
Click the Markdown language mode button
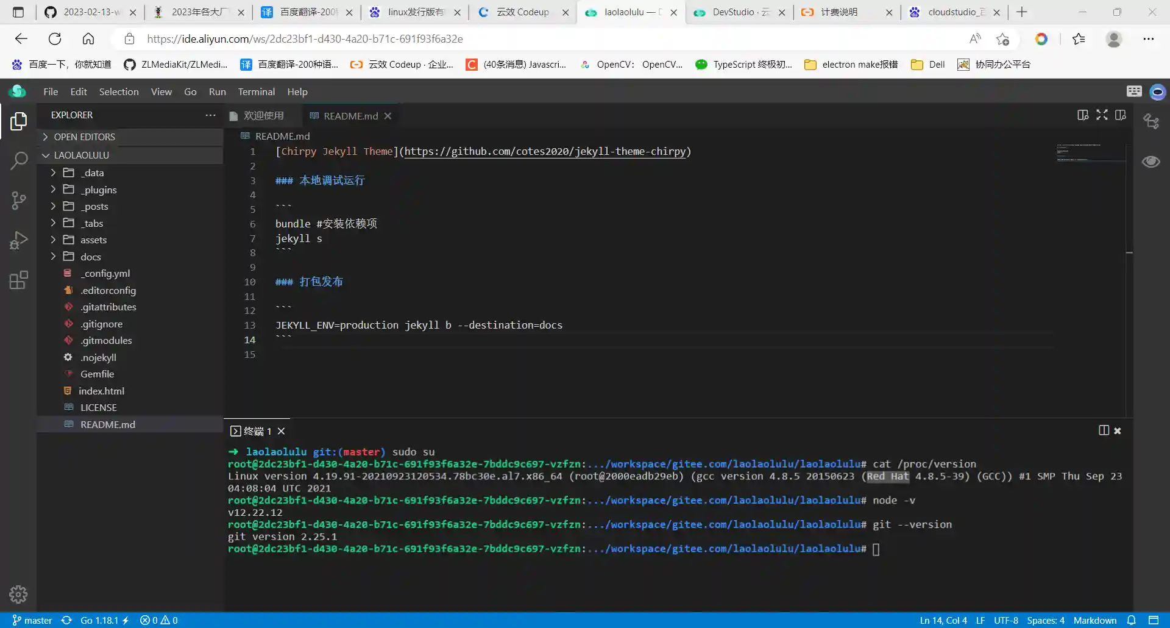coord(1094,620)
